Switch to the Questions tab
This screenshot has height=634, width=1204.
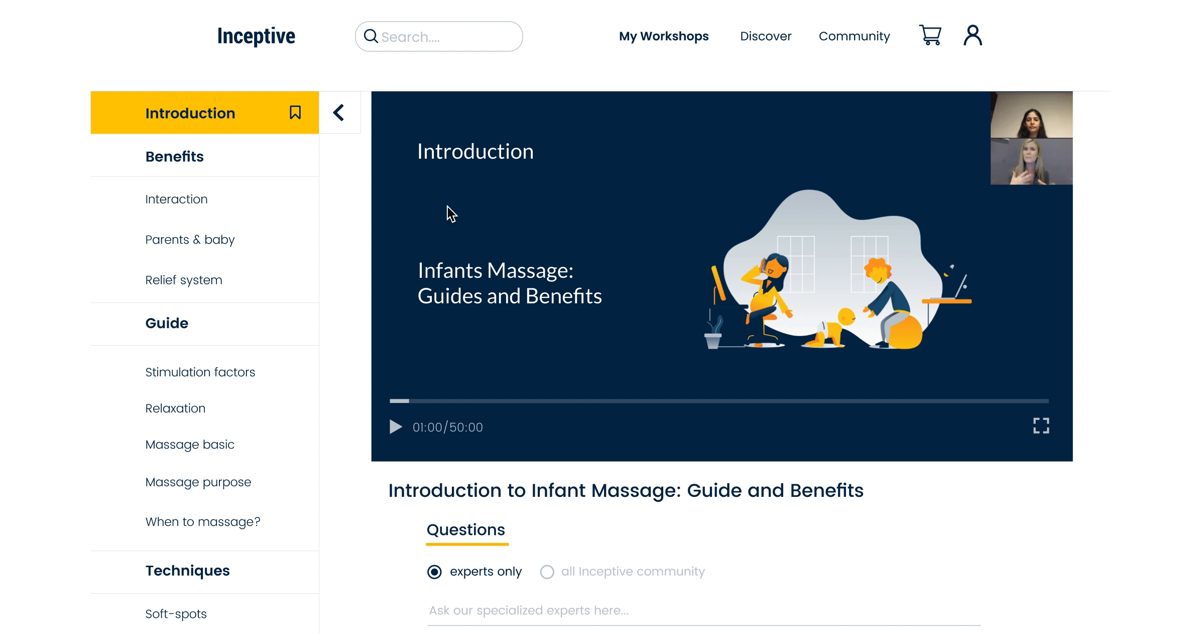tap(465, 530)
